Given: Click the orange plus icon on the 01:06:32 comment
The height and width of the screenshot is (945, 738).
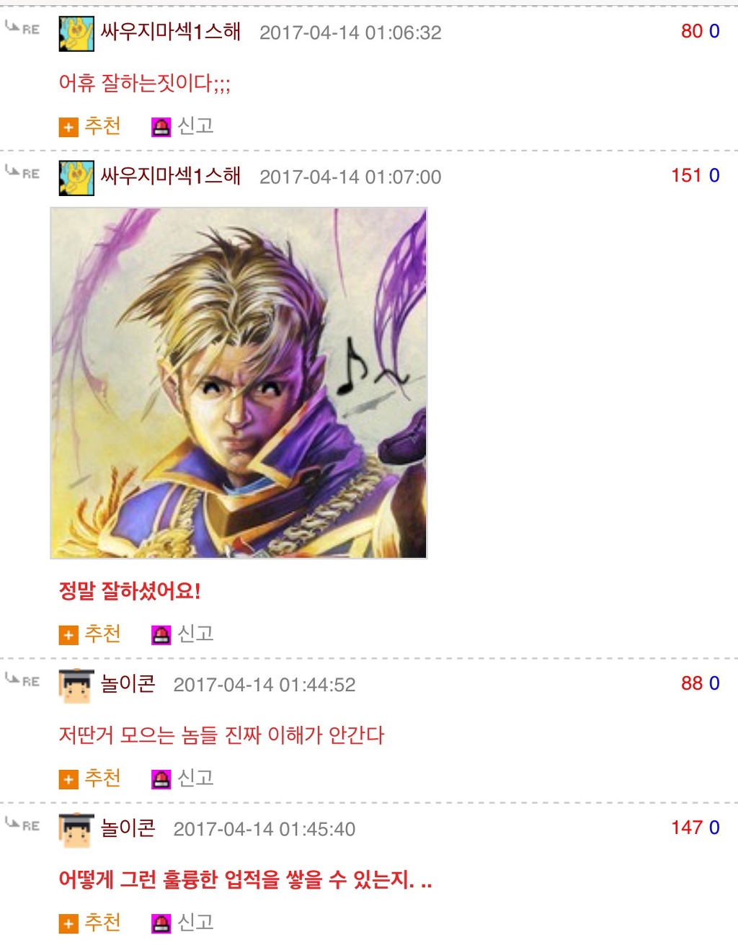Looking at the screenshot, I should [68, 128].
